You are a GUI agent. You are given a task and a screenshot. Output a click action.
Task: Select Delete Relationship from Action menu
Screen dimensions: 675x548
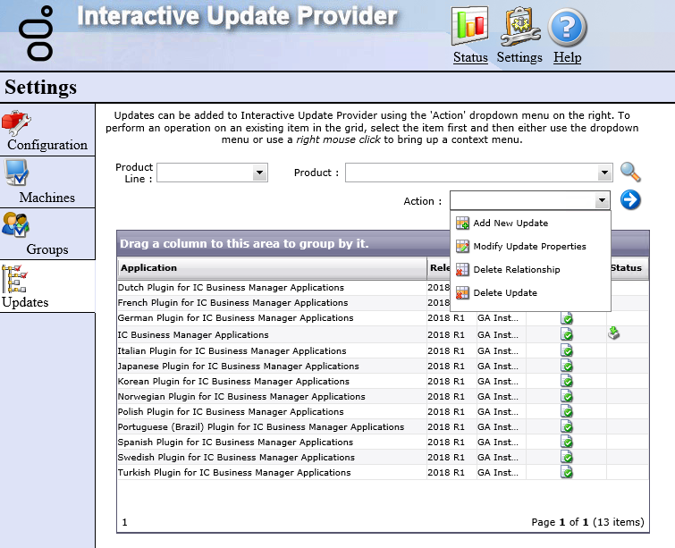pos(516,270)
